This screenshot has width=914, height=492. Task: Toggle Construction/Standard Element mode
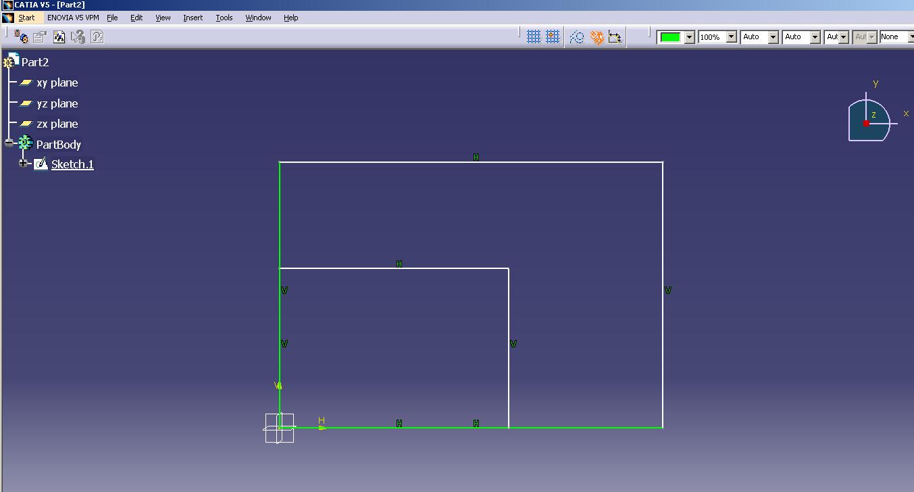click(x=576, y=37)
